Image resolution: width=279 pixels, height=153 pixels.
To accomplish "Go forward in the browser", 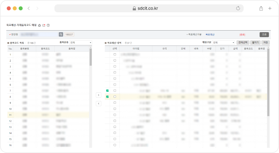I will [x=37, y=8].
